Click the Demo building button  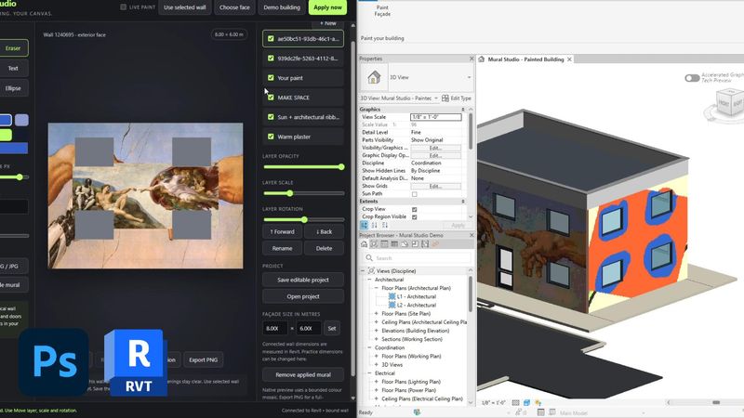(x=282, y=7)
